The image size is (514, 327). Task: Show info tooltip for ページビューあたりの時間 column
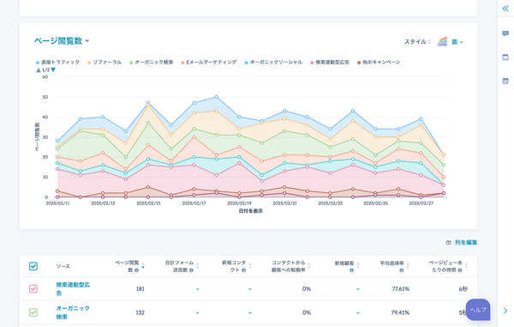460,270
